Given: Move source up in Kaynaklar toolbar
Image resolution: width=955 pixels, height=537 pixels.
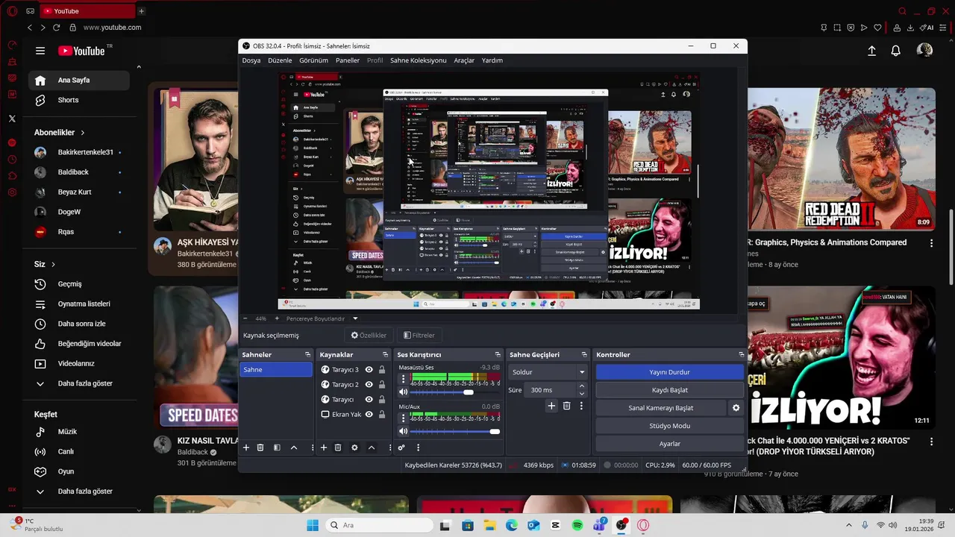Looking at the screenshot, I should point(372,447).
